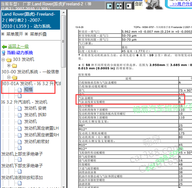Click document icon above 发动机油液排放和添加
This screenshot has height=188, width=192.
click(20, 171)
